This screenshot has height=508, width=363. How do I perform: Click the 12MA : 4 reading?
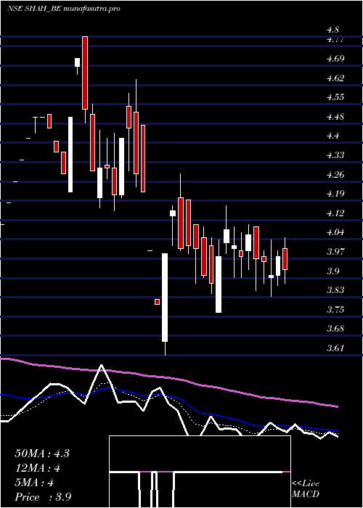pyautogui.click(x=38, y=468)
